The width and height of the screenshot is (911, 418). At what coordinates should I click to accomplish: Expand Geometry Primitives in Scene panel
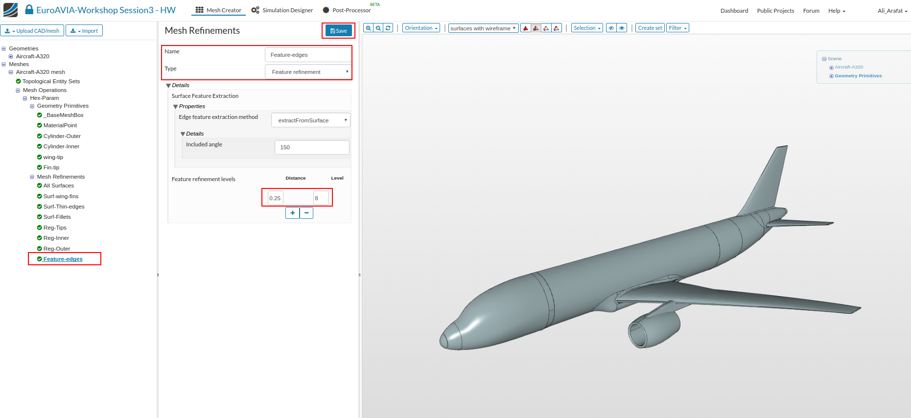(x=831, y=76)
